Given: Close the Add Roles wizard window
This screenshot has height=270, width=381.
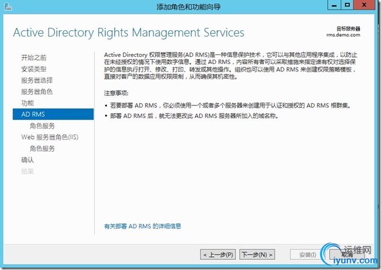Looking at the screenshot, I should click(x=364, y=5).
